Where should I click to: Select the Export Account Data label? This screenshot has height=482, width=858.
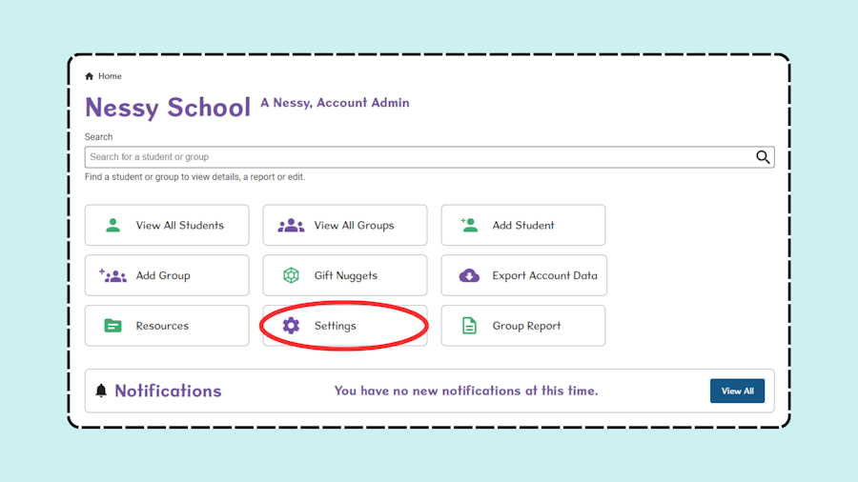tap(544, 275)
